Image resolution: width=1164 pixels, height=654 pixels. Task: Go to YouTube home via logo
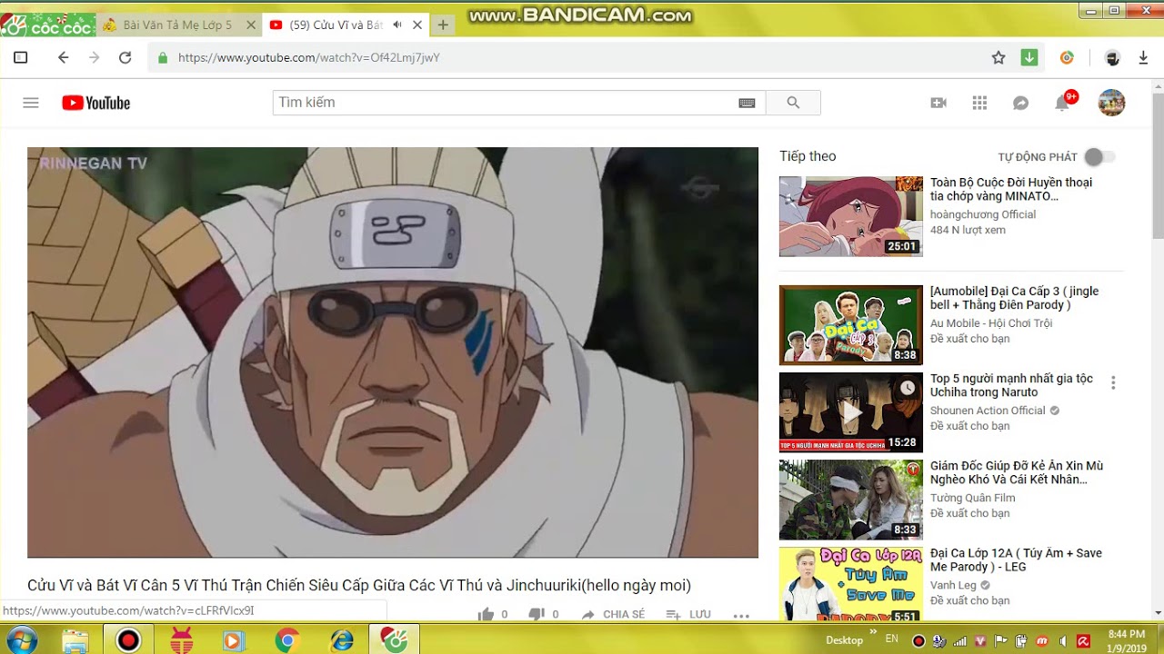96,103
